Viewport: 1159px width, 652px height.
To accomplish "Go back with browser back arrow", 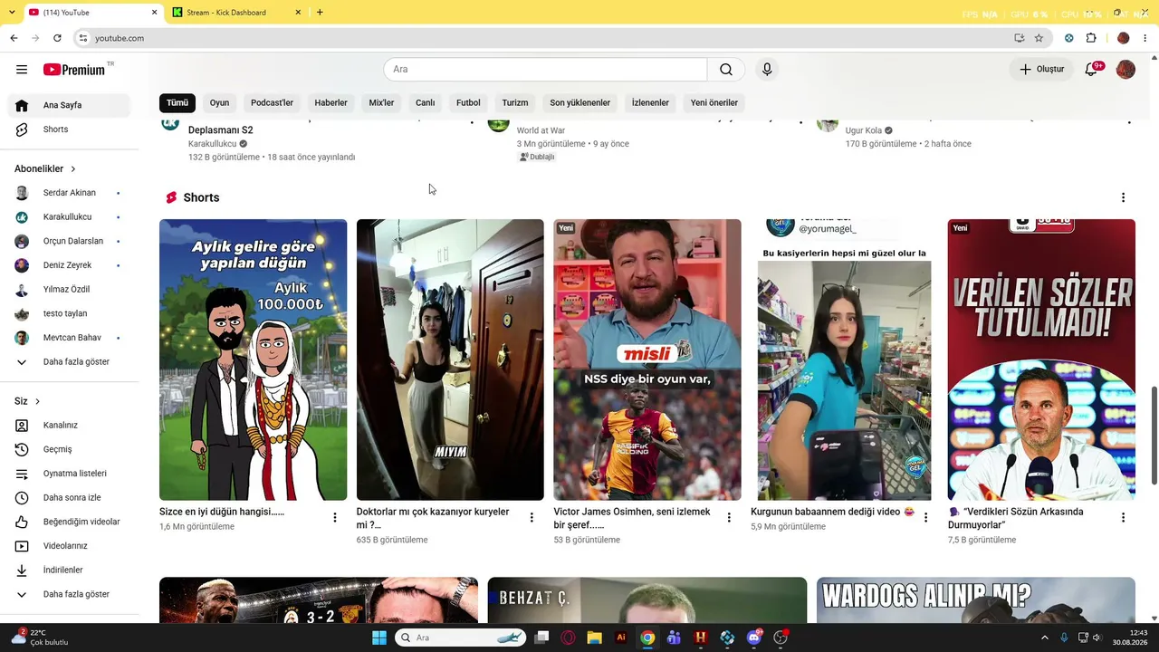I will point(14,38).
